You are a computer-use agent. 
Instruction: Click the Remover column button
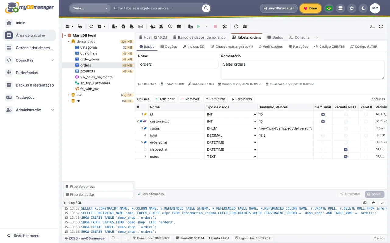click(x=190, y=99)
